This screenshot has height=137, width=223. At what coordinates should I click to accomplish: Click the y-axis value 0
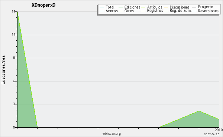pos(14,127)
